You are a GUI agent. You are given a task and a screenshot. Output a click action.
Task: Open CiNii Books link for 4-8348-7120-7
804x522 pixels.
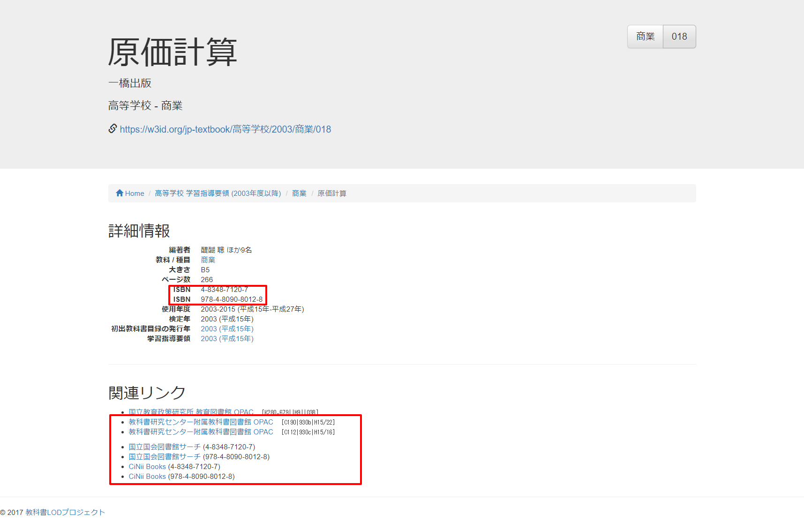coord(147,466)
